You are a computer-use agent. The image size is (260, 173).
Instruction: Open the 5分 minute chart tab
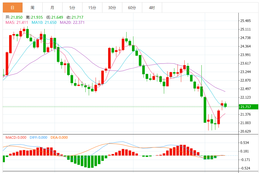(x=72, y=8)
